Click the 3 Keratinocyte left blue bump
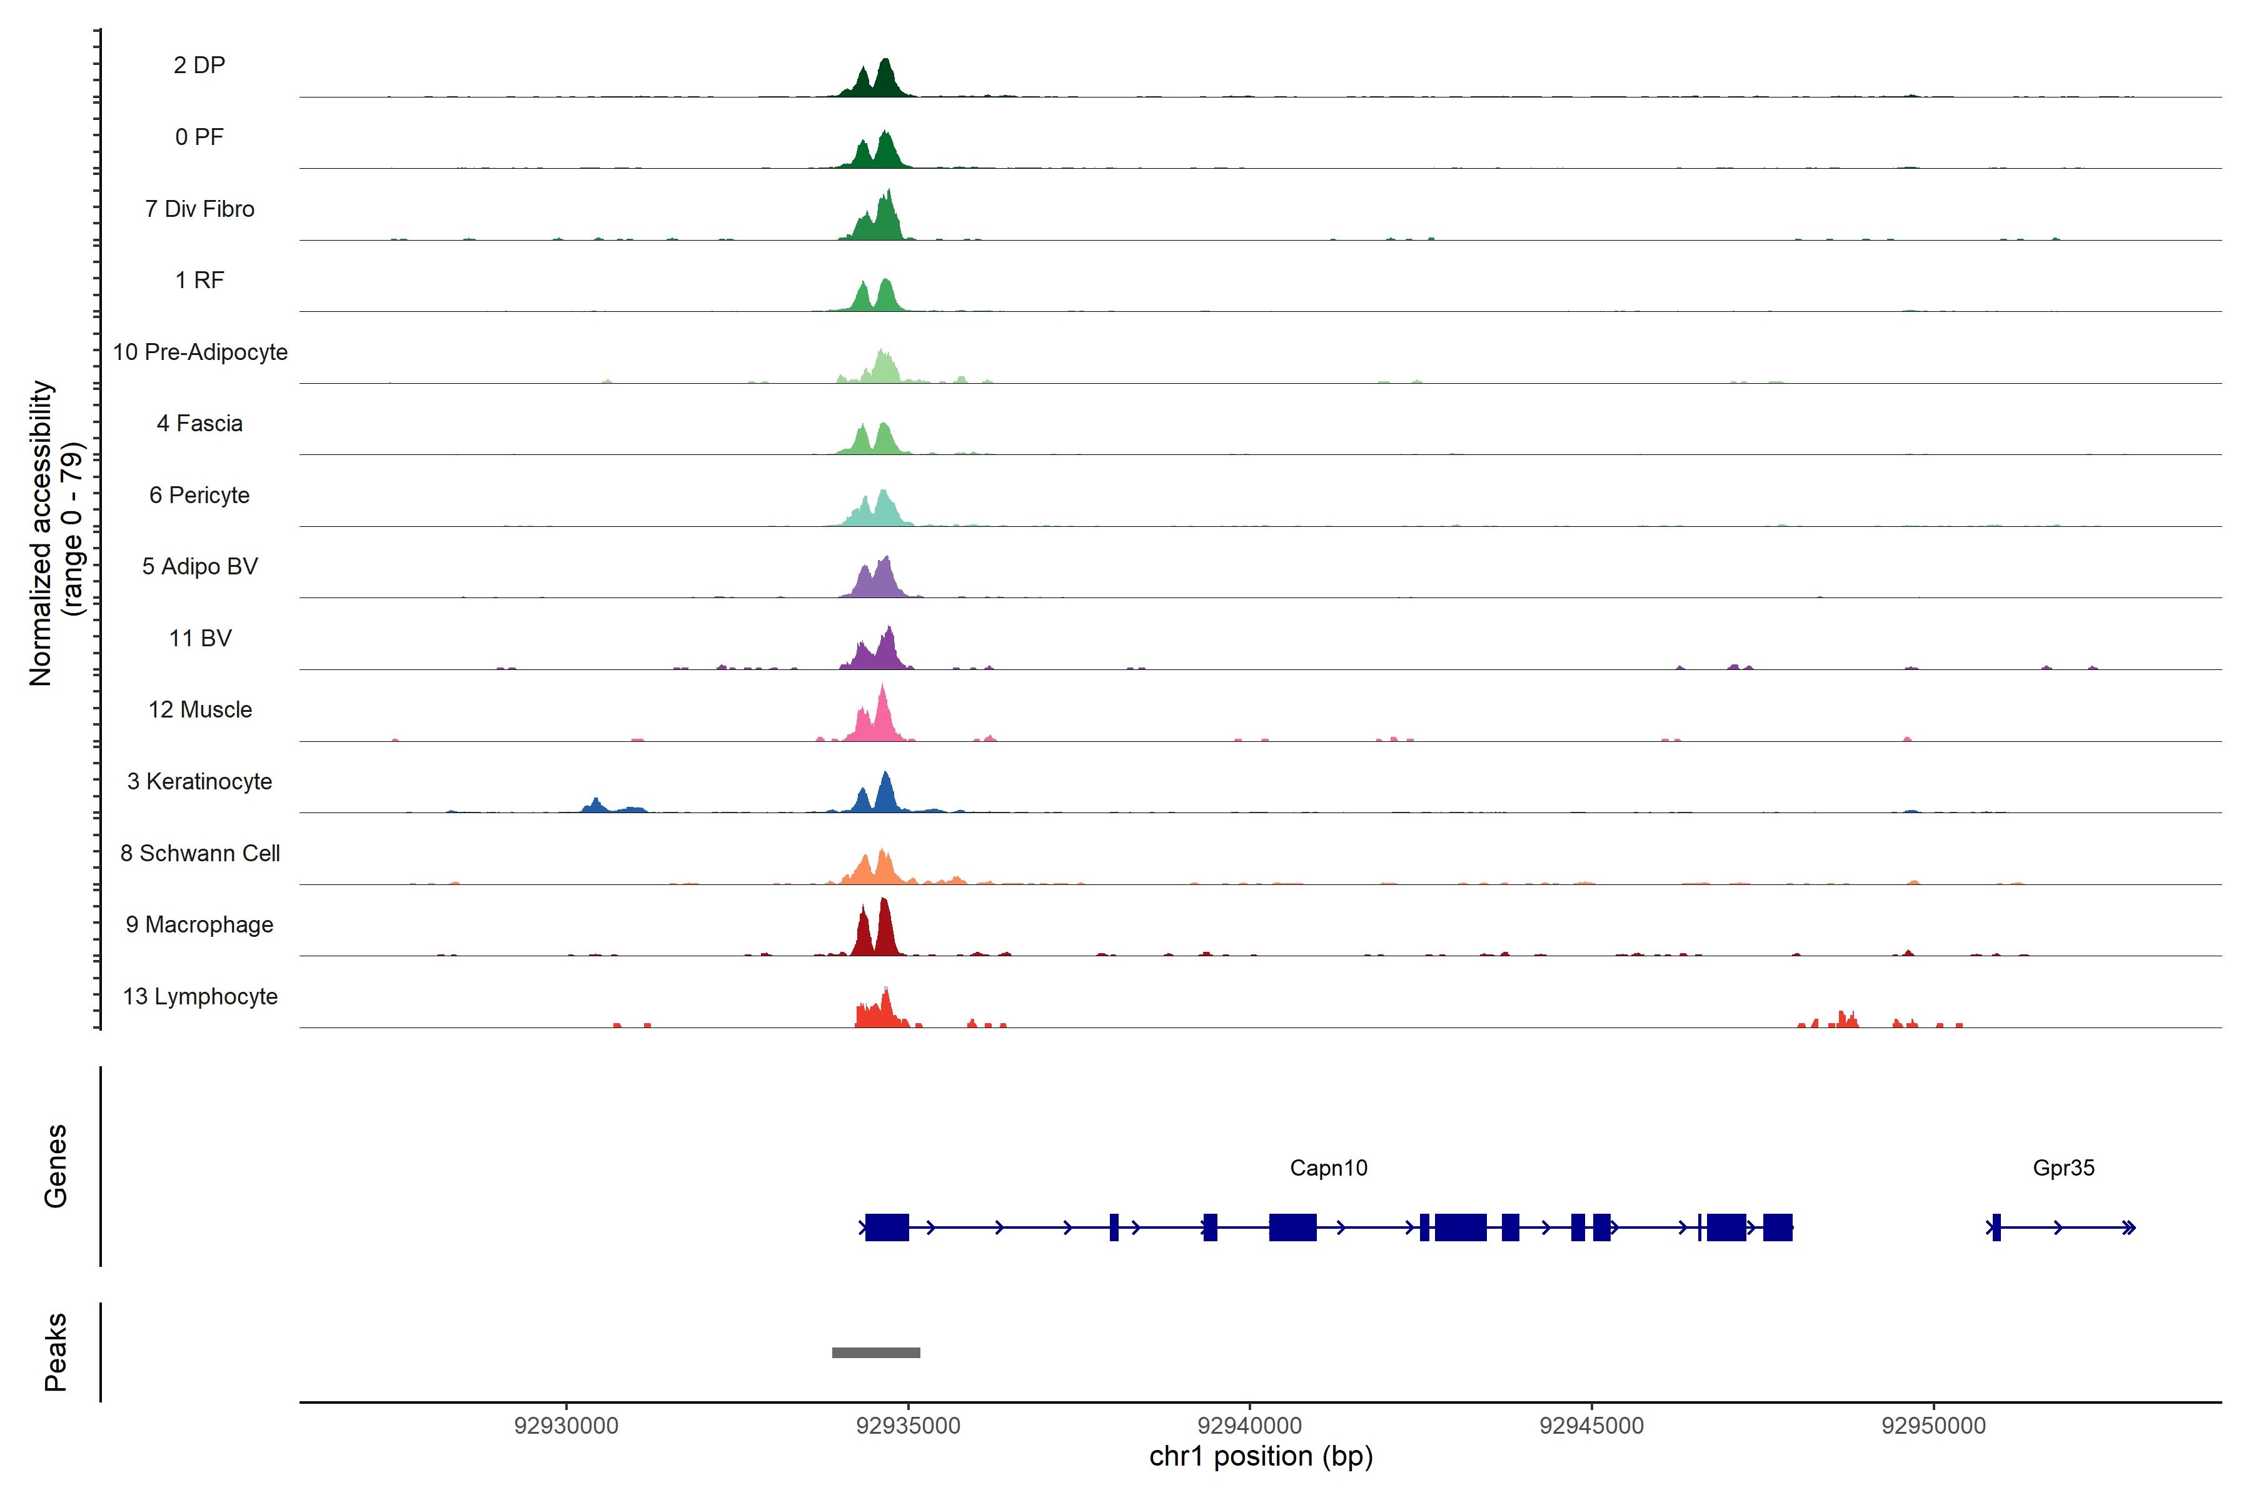 tap(597, 806)
